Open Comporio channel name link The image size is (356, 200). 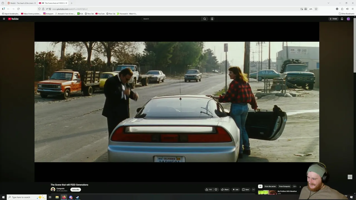tap(60, 189)
